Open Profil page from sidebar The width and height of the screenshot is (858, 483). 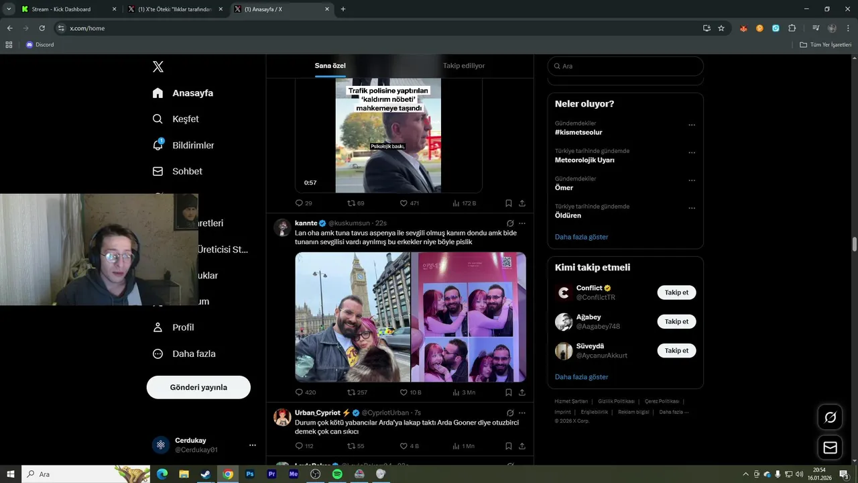174,327
